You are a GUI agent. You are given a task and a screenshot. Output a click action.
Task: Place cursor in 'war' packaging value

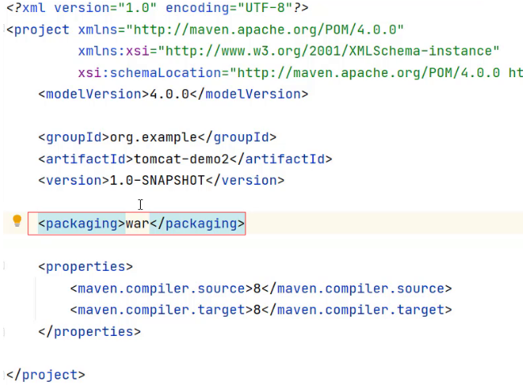(138, 223)
